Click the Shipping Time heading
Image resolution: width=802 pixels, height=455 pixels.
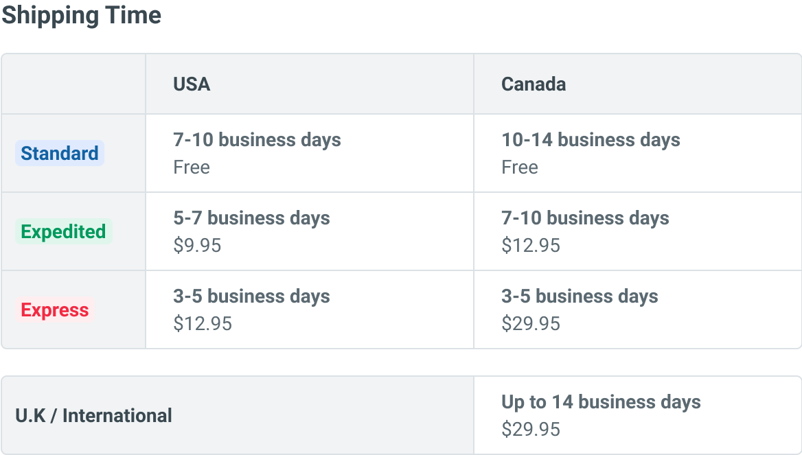(81, 15)
